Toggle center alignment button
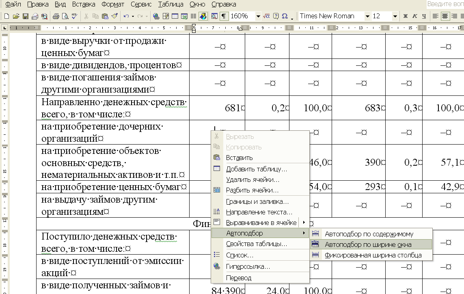 tap(445, 16)
